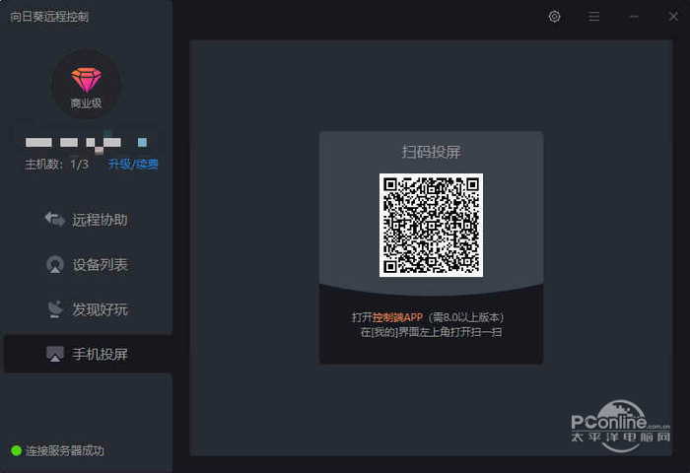The height and width of the screenshot is (473, 690).
Task: Open the 发现好玩 menu item
Action: (87, 309)
